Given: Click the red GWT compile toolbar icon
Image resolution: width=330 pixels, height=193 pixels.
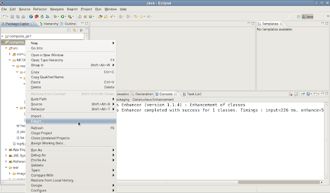Looking at the screenshot, I should tap(37, 16).
